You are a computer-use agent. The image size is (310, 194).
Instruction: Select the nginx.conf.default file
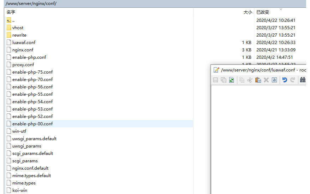[x=30, y=168]
